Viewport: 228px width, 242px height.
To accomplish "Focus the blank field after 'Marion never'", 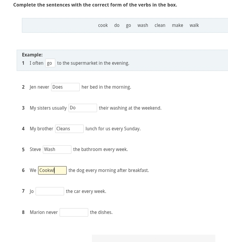I will click(x=74, y=212).
